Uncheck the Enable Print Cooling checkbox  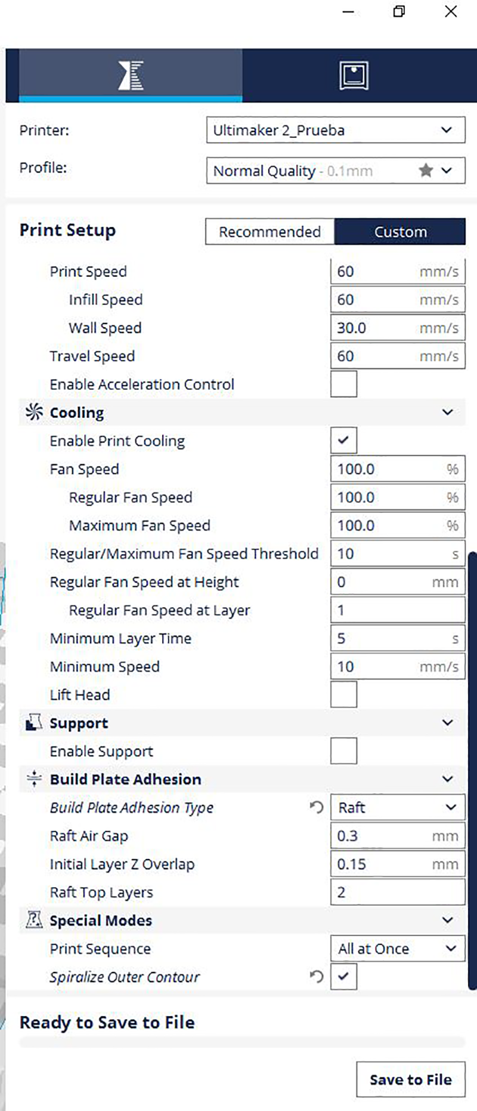coord(344,441)
